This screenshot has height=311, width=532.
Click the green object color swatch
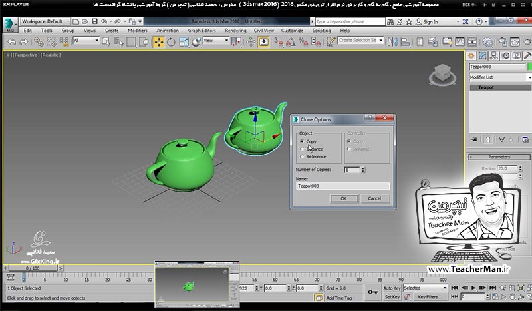pyautogui.click(x=529, y=67)
